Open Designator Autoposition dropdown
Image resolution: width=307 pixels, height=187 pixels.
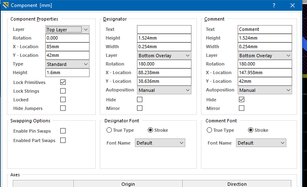tap(164, 90)
